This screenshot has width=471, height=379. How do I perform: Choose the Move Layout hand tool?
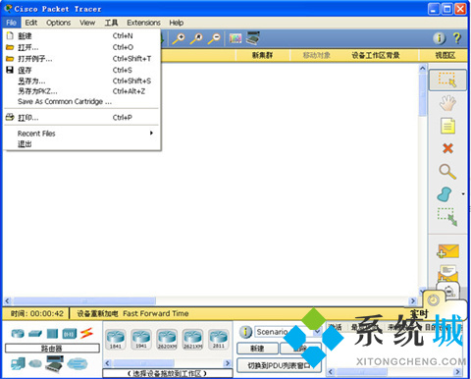(x=447, y=103)
